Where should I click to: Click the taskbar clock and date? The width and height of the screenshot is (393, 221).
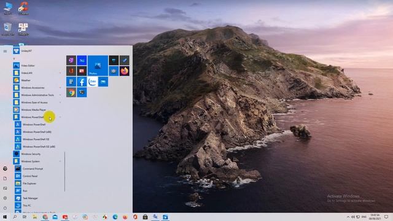375,217
